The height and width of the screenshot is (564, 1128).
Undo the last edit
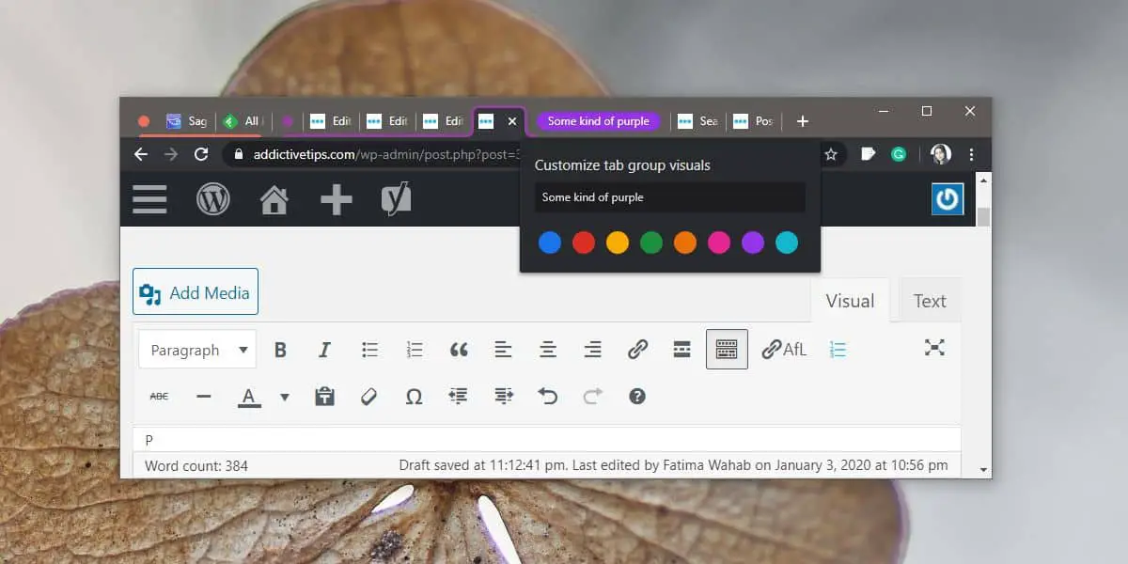(x=548, y=397)
